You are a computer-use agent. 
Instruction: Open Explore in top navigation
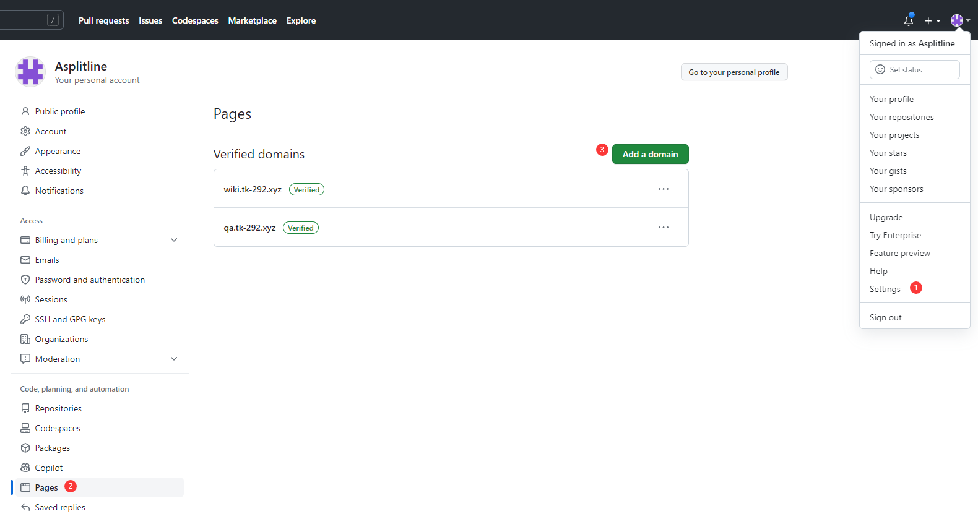[301, 20]
